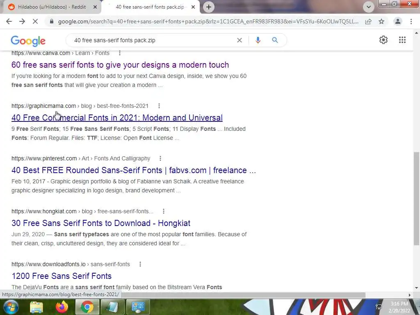Open a new browser tab
The image size is (420, 315).
coord(209,7)
